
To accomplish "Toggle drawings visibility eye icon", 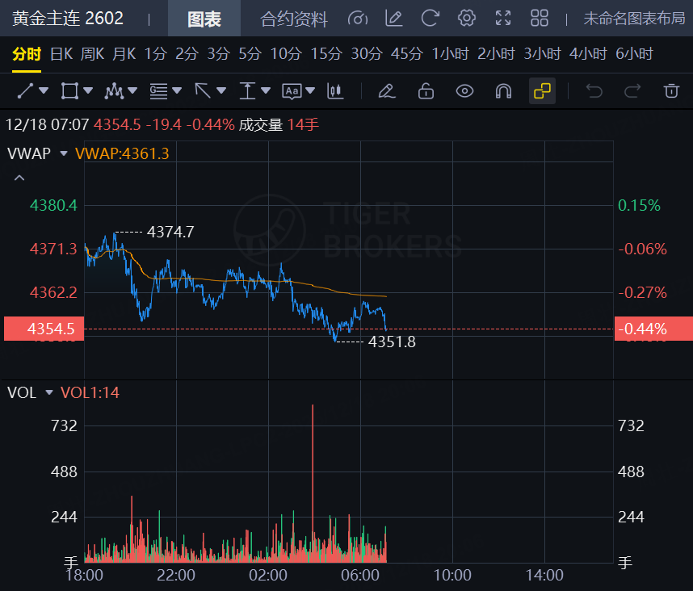I will tap(464, 91).
